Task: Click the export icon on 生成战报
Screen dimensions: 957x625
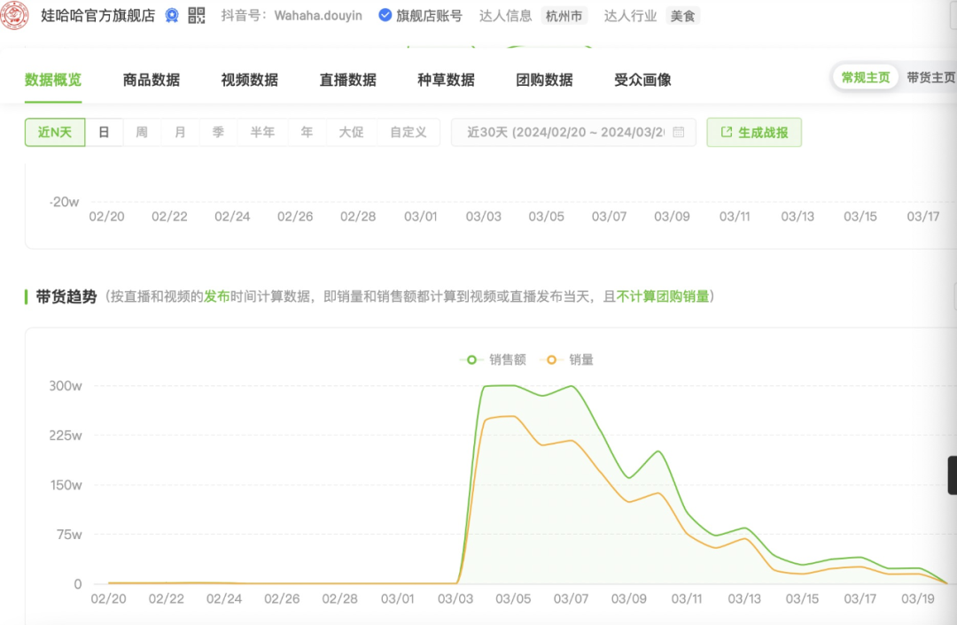Action: coord(727,133)
